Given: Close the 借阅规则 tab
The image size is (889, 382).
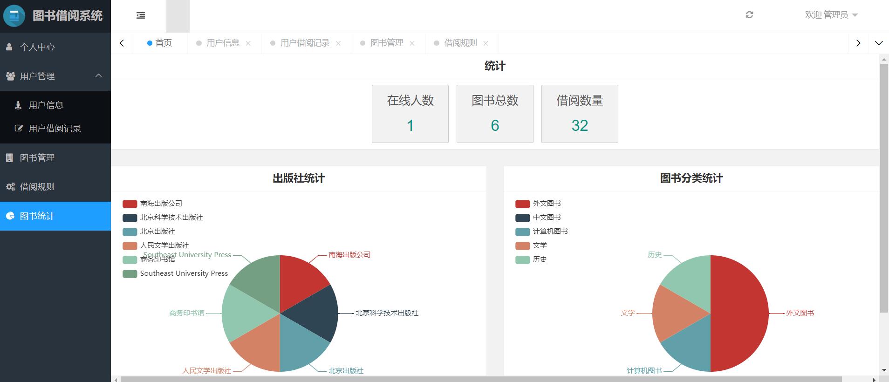Looking at the screenshot, I should click(486, 43).
